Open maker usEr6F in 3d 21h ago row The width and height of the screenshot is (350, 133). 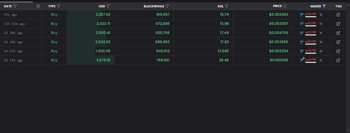311,51
